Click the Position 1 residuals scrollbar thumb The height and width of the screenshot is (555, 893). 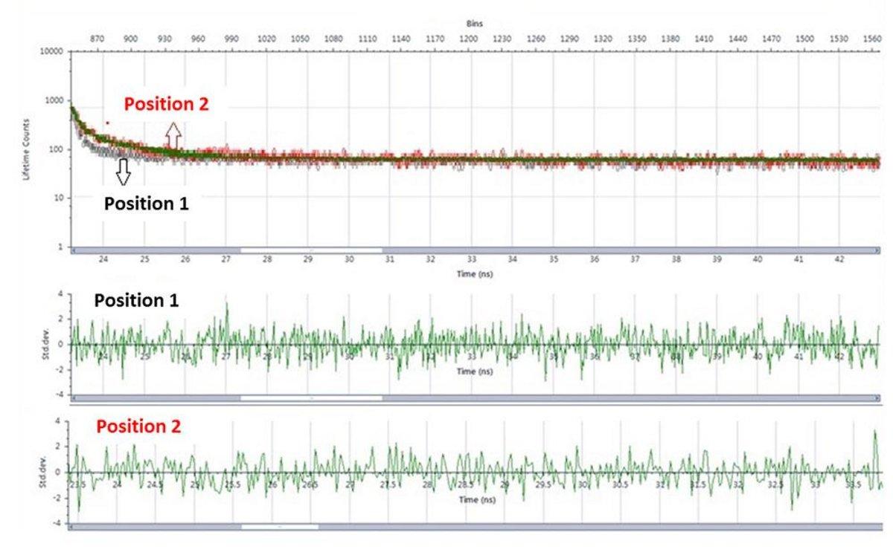click(311, 398)
